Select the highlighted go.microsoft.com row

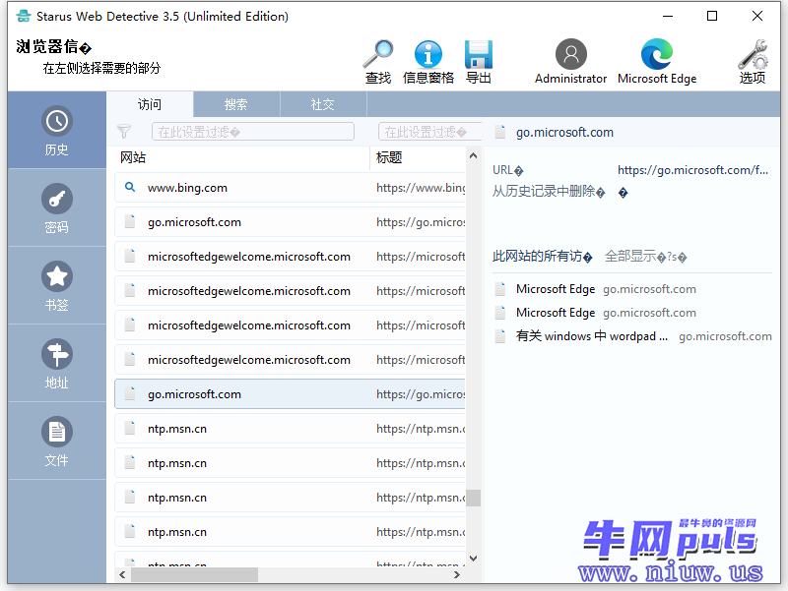click(x=290, y=394)
